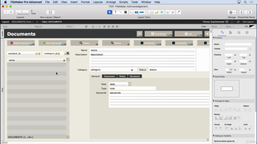The width and height of the screenshot is (257, 144).
Task: Click the Group objects icon
Action: pyautogui.click(x=216, y=128)
